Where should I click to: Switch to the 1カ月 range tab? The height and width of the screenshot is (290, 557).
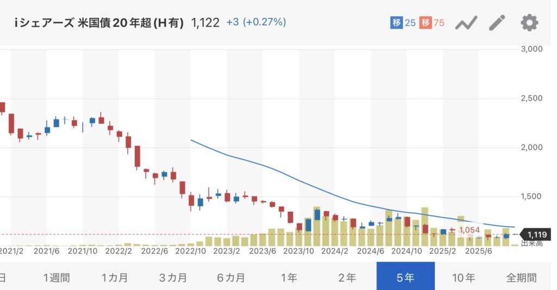115,278
